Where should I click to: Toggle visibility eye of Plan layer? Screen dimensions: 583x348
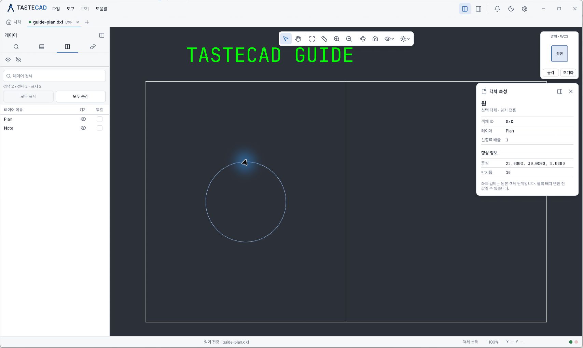pos(83,119)
